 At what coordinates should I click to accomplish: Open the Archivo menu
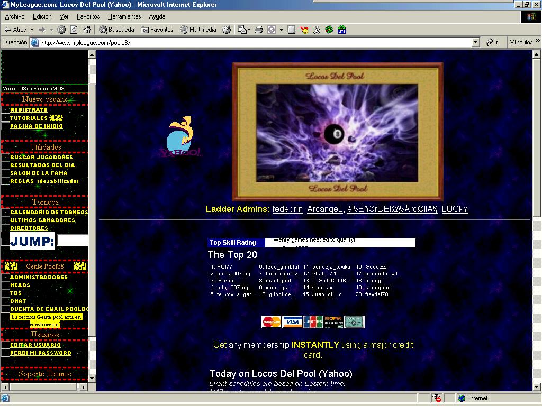pyautogui.click(x=14, y=16)
